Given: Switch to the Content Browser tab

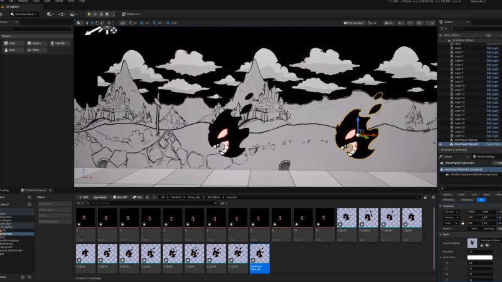Looking at the screenshot, I should (x=36, y=190).
